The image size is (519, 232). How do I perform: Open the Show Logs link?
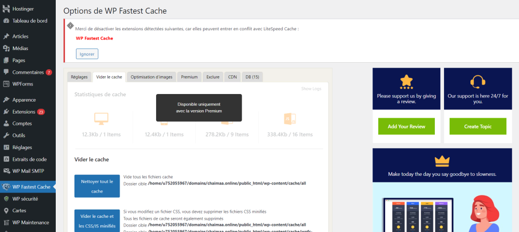pos(311,89)
